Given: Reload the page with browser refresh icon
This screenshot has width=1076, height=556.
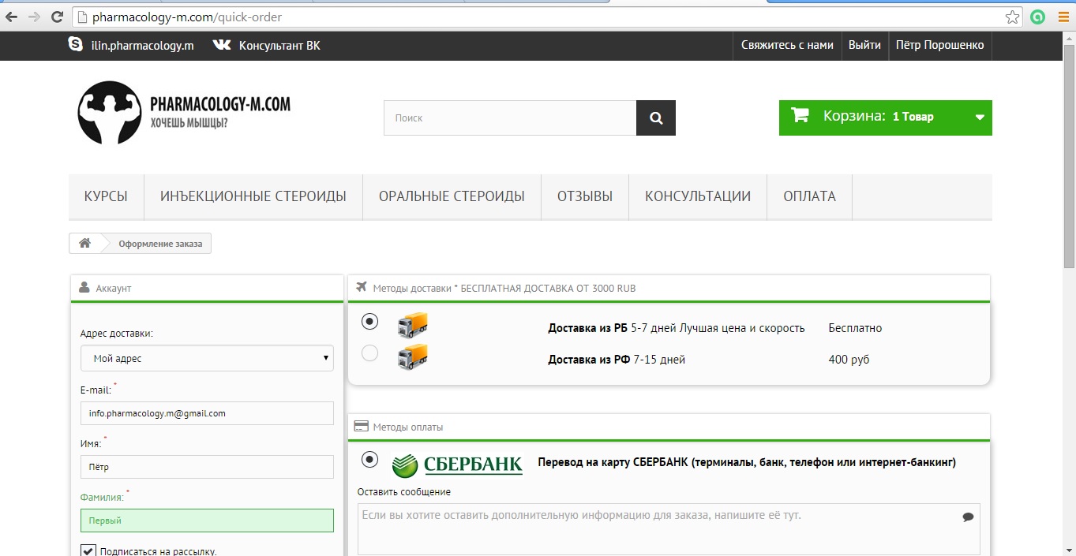Looking at the screenshot, I should pyautogui.click(x=57, y=17).
